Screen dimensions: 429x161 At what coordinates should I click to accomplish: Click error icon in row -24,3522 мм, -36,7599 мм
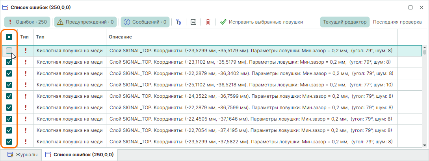coord(26,96)
